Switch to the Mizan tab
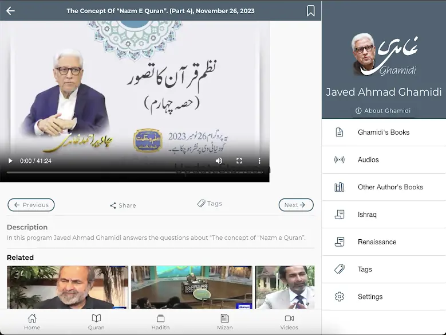This screenshot has height=335, width=446. tap(225, 322)
